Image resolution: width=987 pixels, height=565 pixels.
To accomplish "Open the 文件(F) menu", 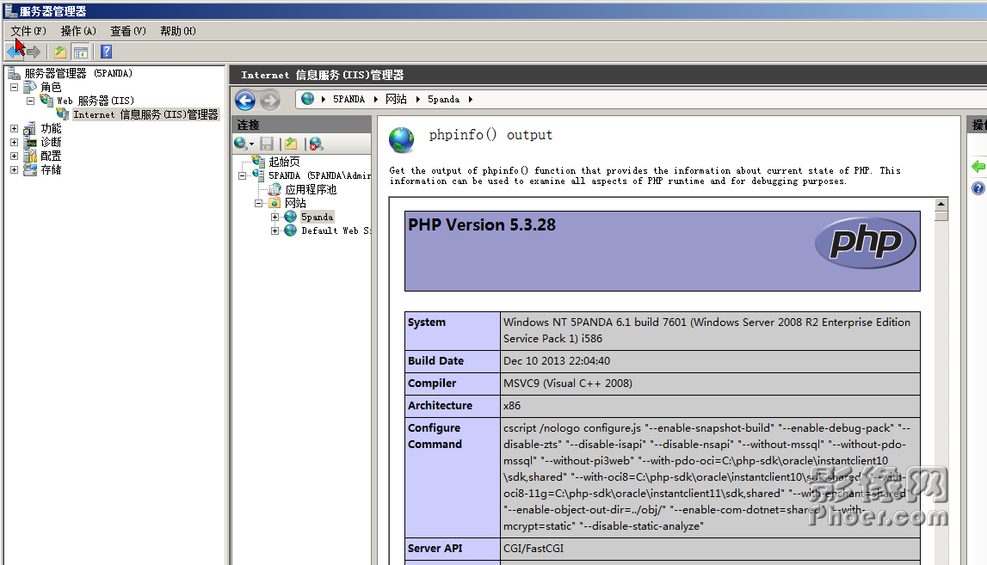I will coord(28,31).
